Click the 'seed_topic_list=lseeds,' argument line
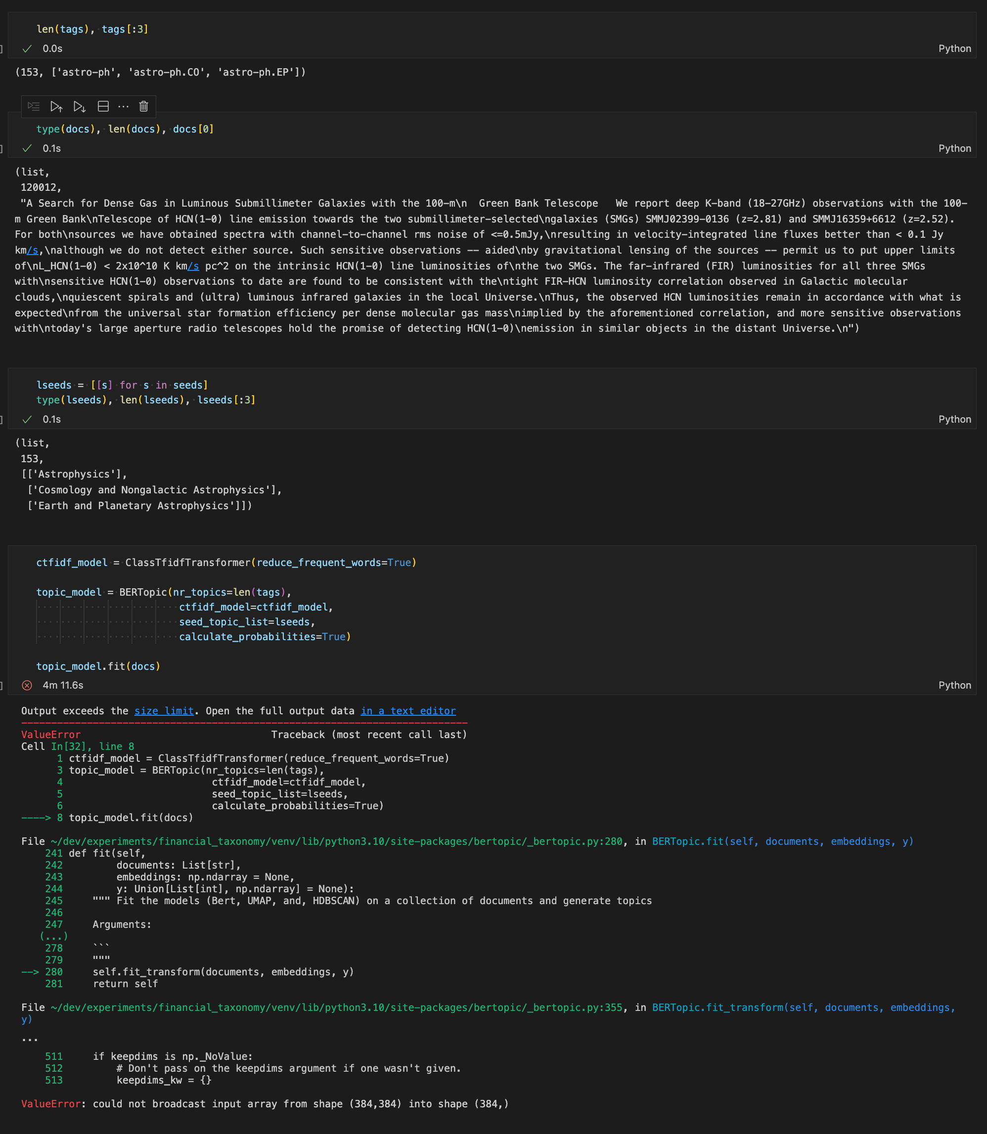Image resolution: width=987 pixels, height=1134 pixels. (247, 621)
